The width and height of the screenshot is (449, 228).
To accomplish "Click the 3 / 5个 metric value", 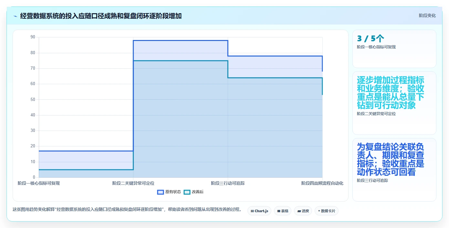I will click(x=371, y=39).
